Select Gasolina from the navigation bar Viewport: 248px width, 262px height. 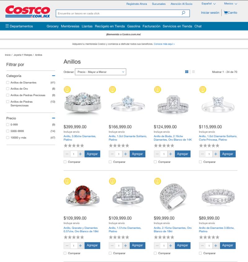pyautogui.click(x=134, y=26)
